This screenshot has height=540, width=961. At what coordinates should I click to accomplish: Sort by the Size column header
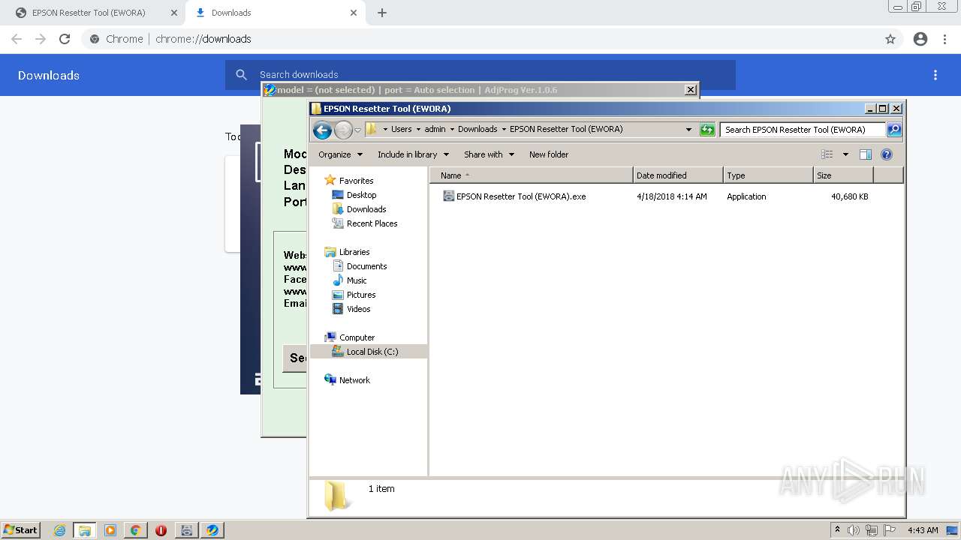point(843,175)
